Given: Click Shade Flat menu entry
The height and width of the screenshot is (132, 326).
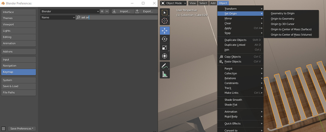Looking at the screenshot, I should click(240, 105).
